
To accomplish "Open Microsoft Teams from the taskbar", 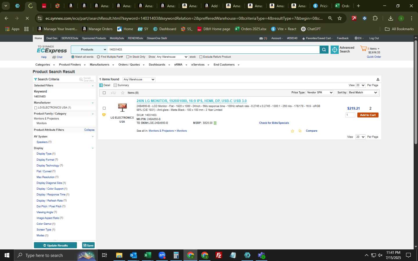I will coord(262,255).
